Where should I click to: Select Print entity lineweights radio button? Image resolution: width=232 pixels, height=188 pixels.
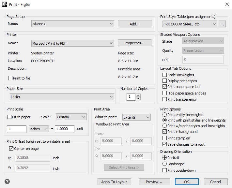point(164,115)
